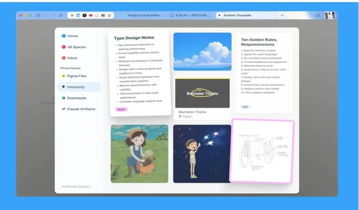Image resolution: width=359 pixels, height=210 pixels.
Task: Select the University pinned space
Action: tap(79, 87)
